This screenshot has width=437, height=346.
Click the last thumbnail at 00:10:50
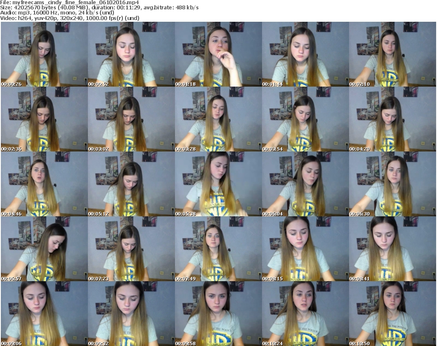coord(393,314)
